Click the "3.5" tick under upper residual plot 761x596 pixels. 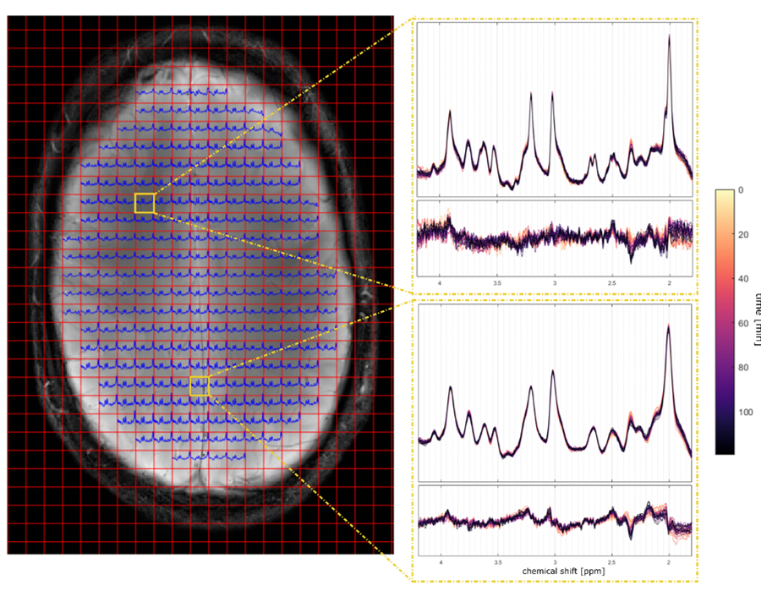pyautogui.click(x=497, y=283)
